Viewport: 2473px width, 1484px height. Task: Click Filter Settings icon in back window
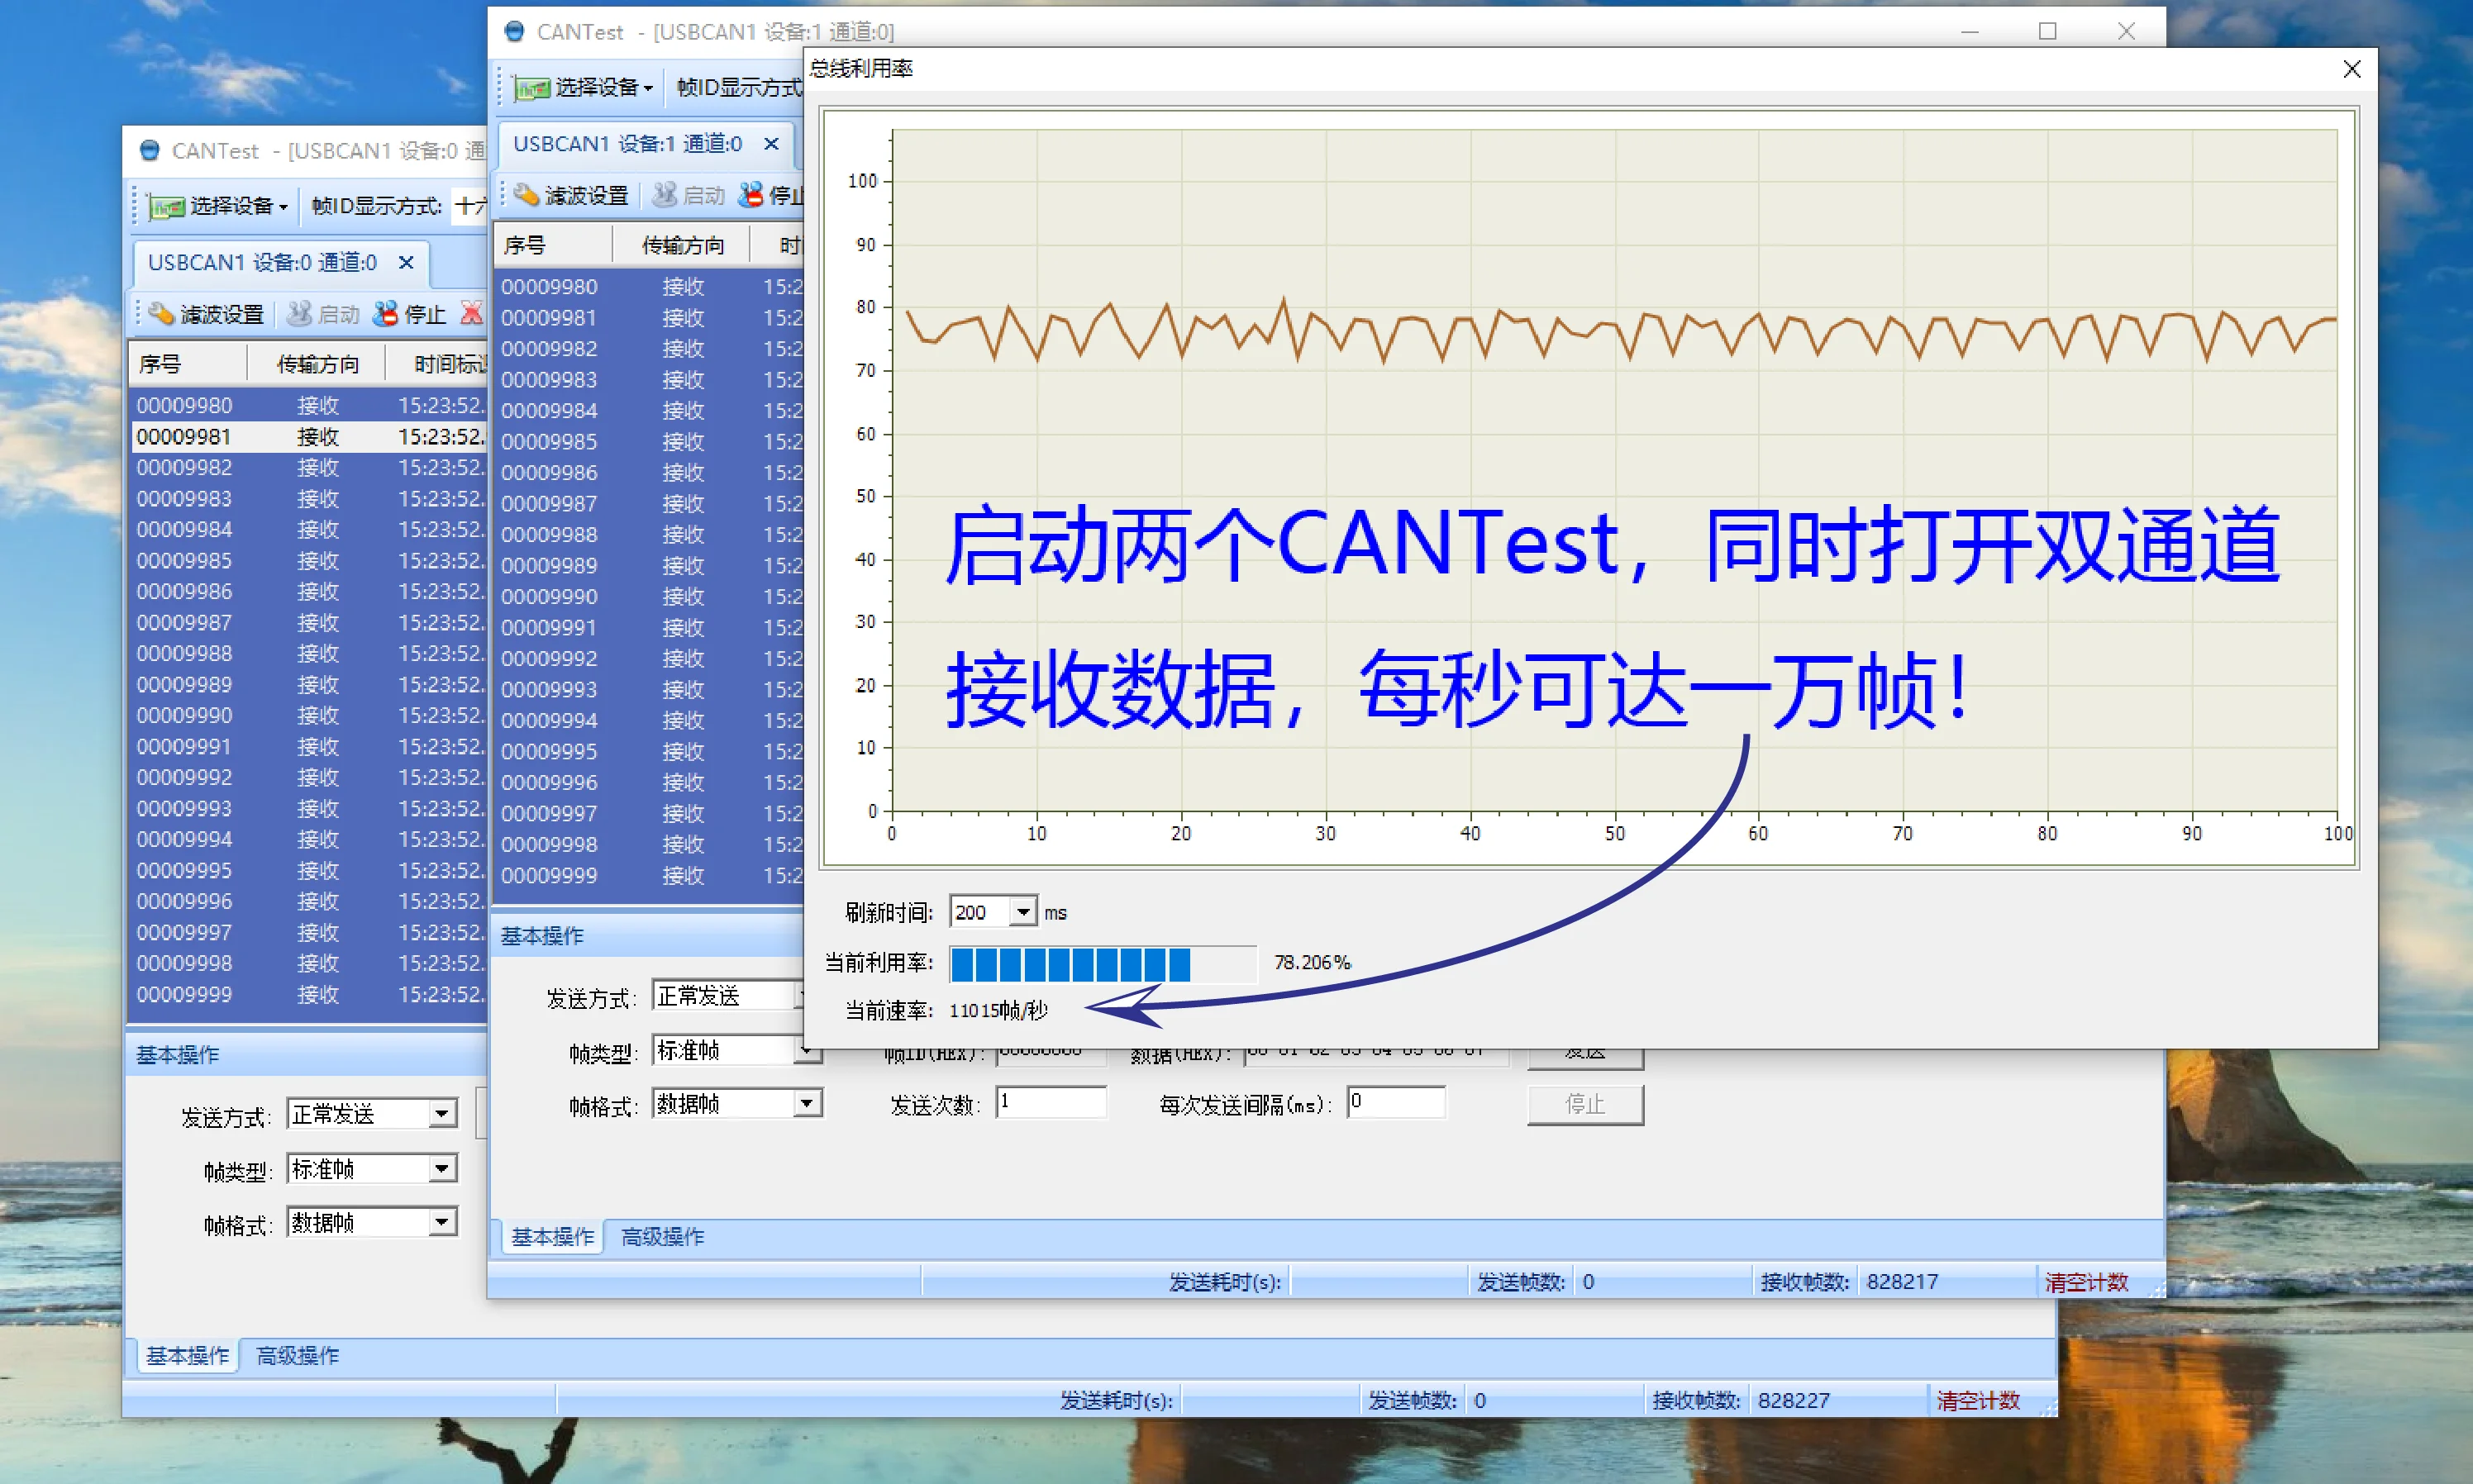(161, 314)
